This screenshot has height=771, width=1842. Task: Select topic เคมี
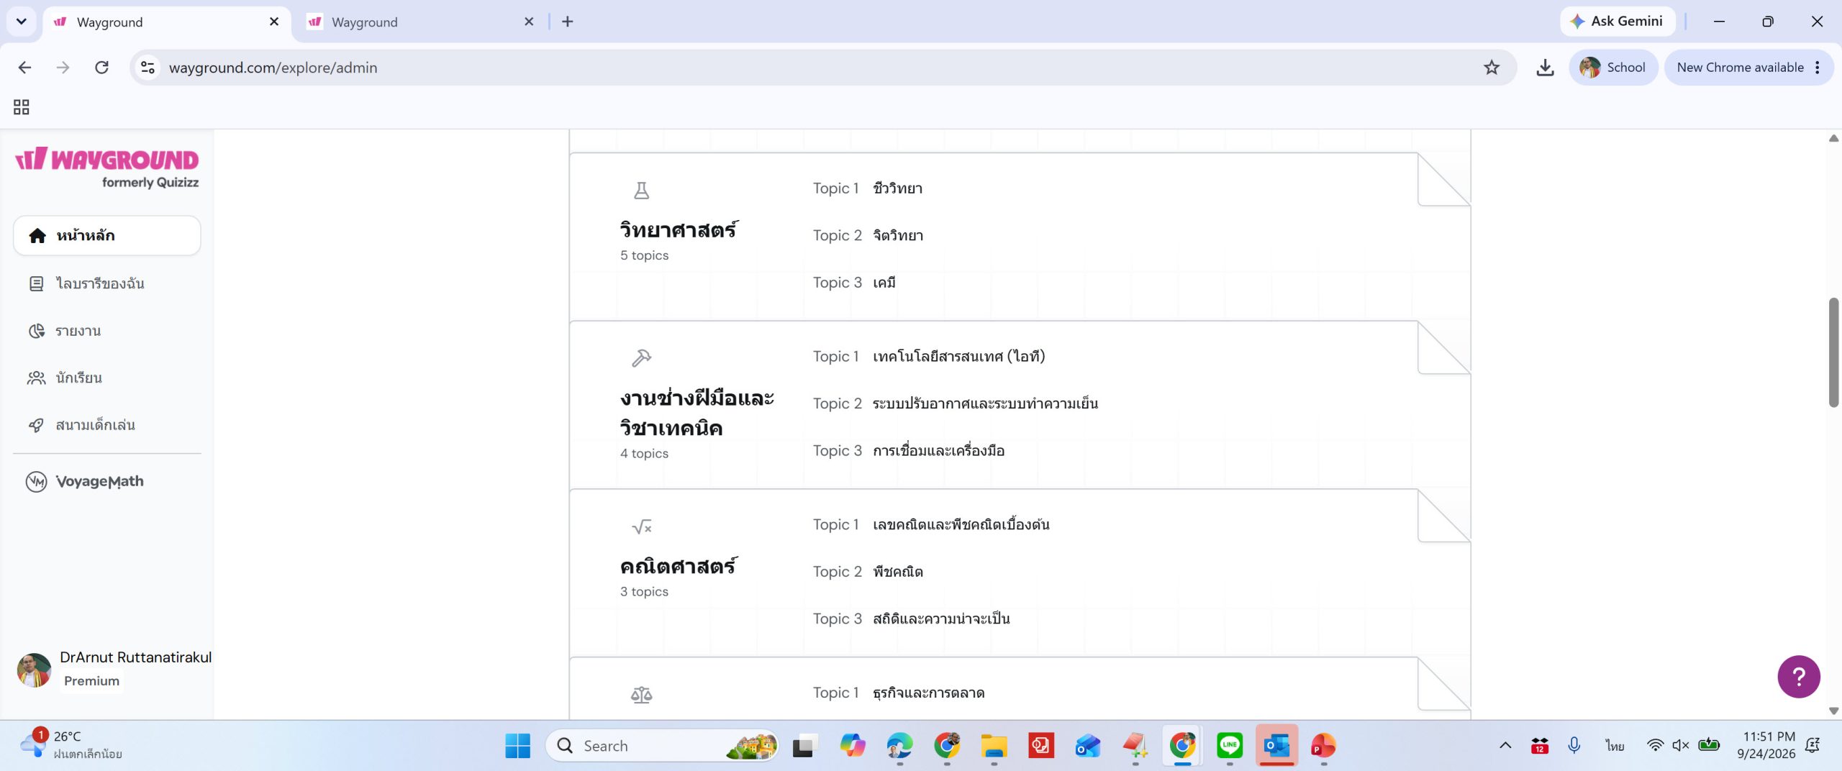point(884,283)
